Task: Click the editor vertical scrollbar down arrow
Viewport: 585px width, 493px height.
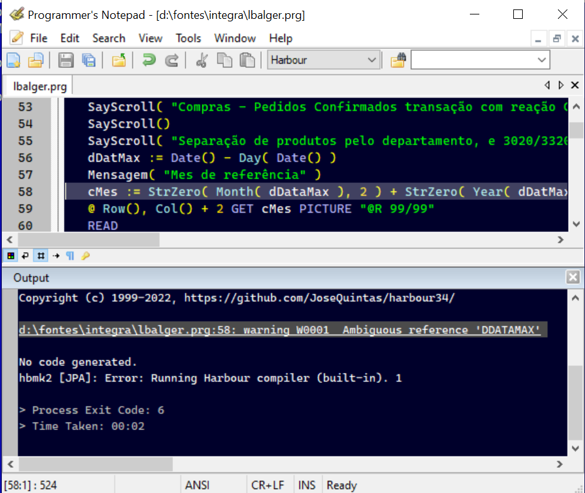Action: click(576, 224)
